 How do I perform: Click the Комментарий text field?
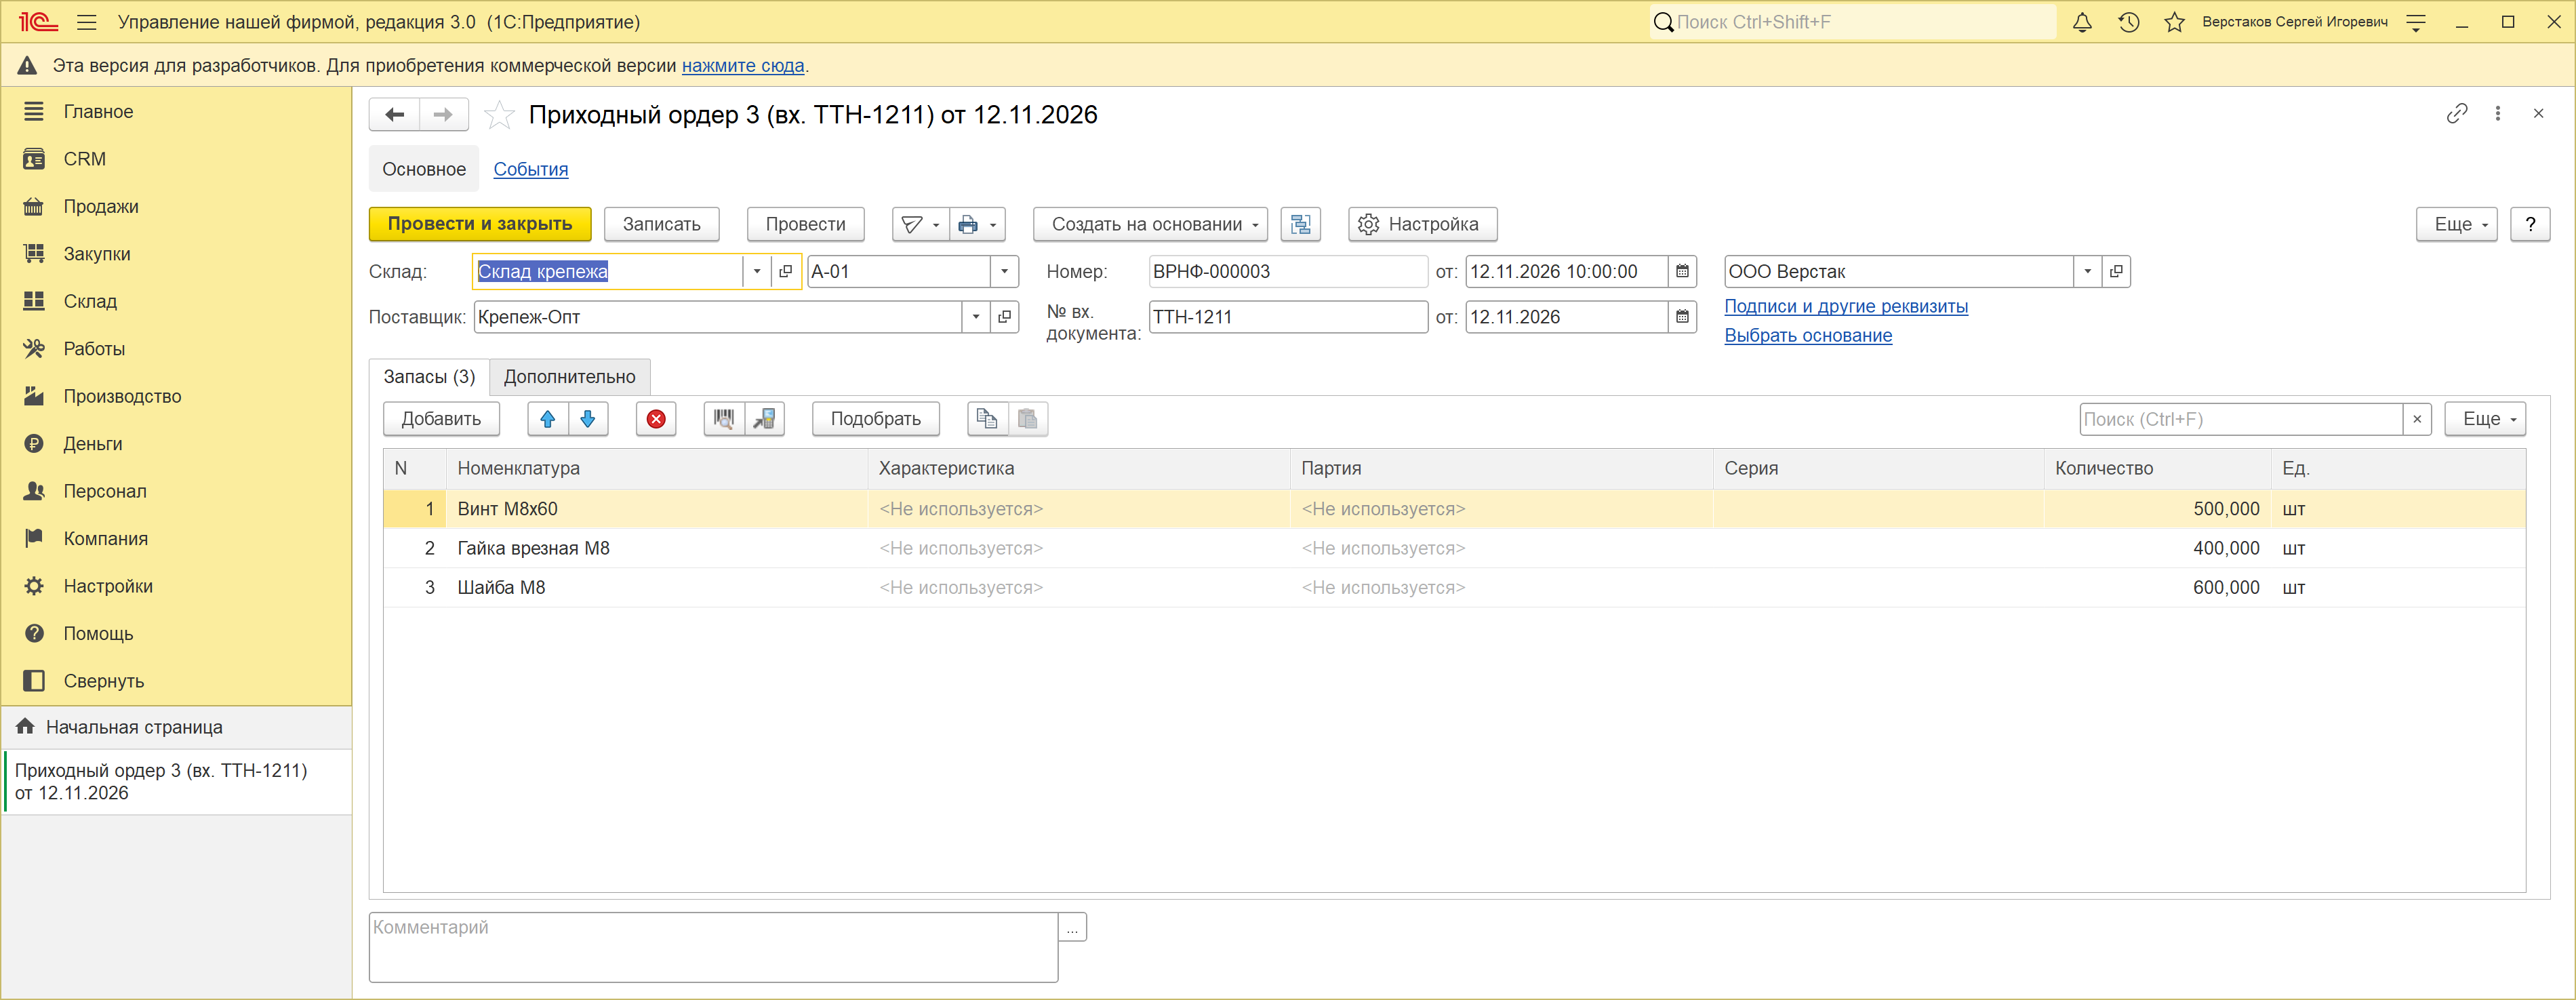(x=713, y=947)
